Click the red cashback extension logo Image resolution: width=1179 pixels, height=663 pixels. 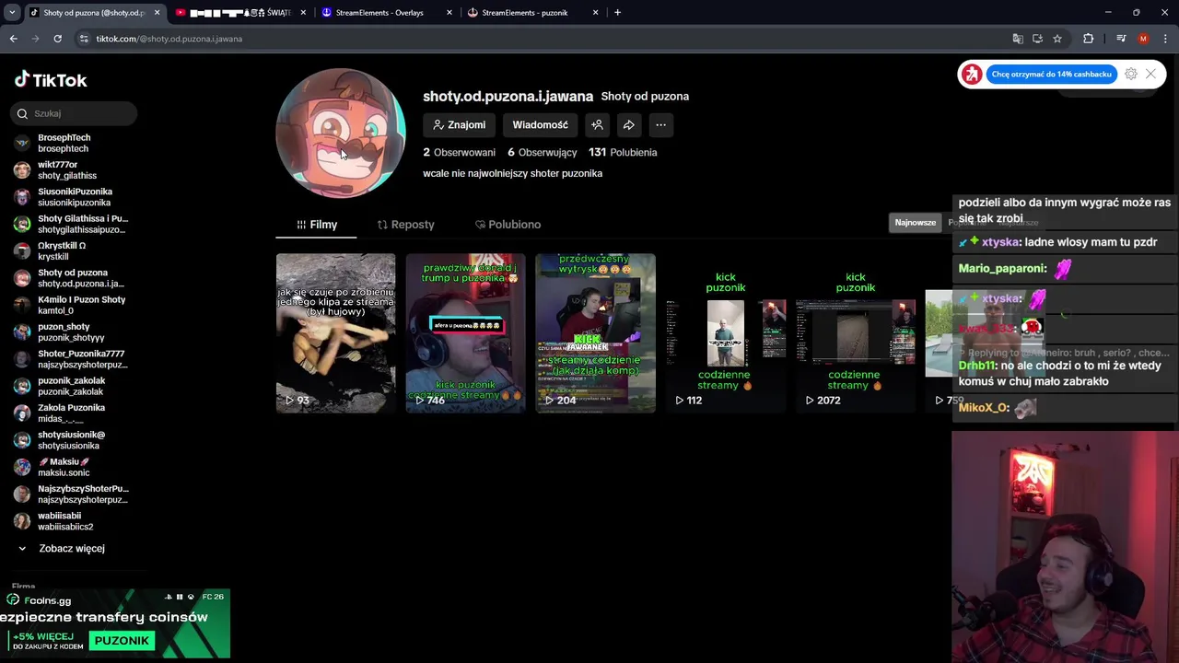tap(971, 75)
